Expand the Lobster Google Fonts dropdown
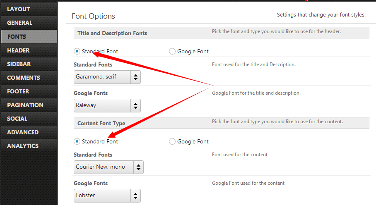376x205 pixels. pyautogui.click(x=107, y=195)
